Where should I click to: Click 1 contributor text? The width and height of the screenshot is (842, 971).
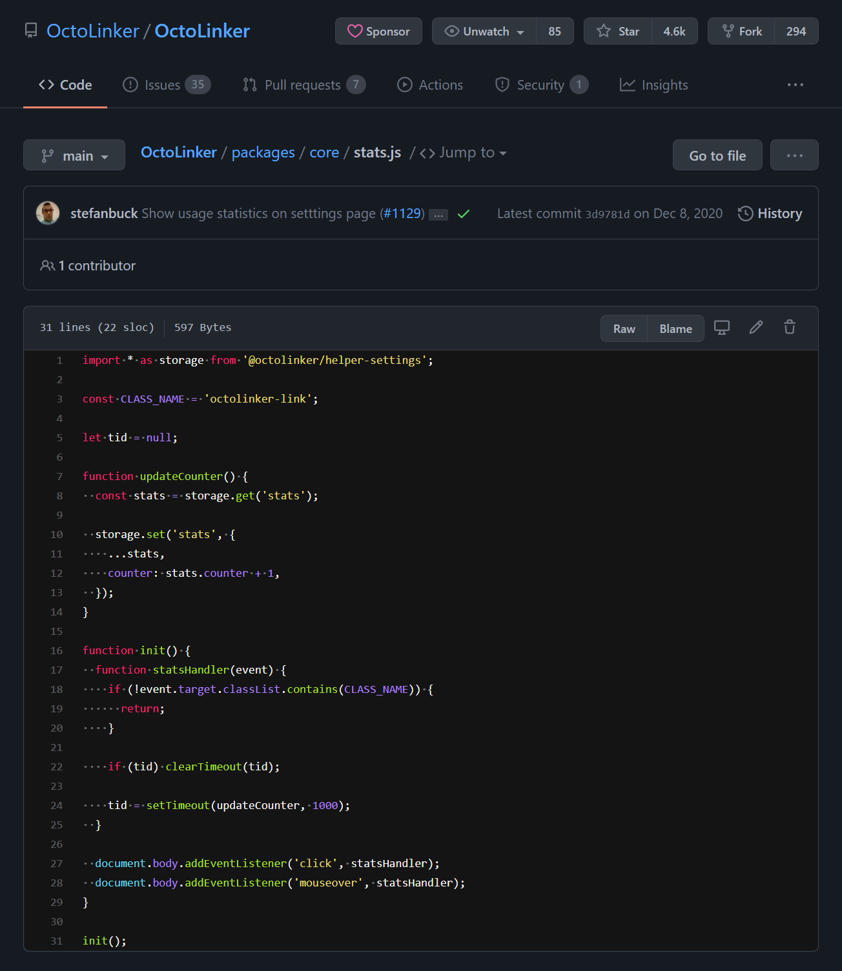[97, 266]
